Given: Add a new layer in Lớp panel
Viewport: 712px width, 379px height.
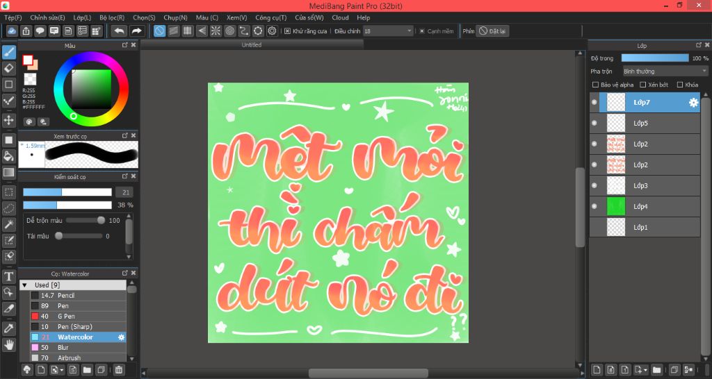Looking at the screenshot, I should 597,369.
